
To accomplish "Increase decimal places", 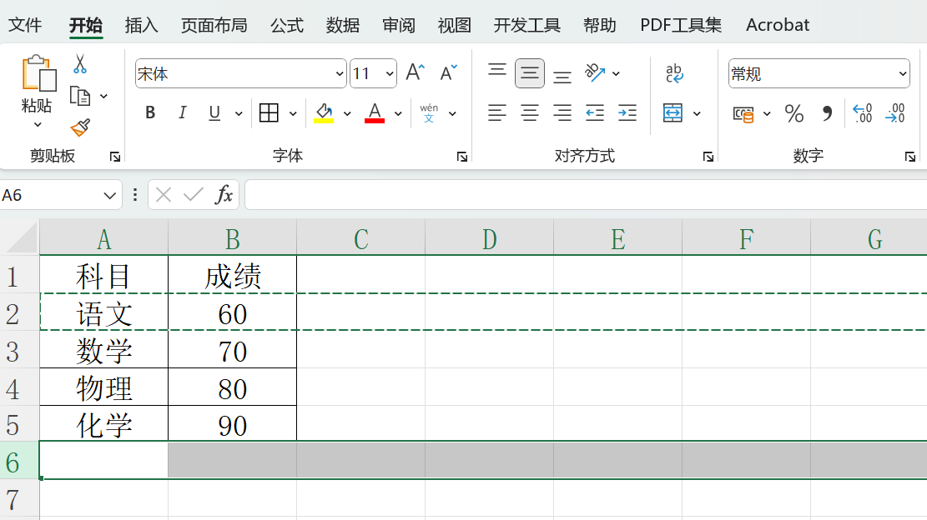I will pyautogui.click(x=863, y=113).
